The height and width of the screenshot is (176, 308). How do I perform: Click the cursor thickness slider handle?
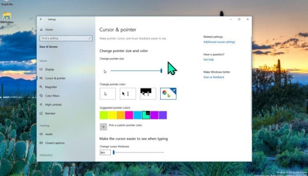point(114,152)
